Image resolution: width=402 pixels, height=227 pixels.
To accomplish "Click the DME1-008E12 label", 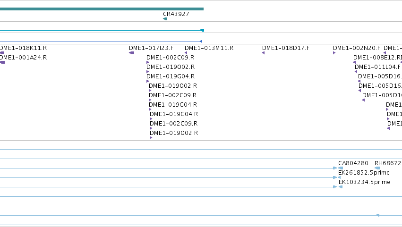I will [x=377, y=58].
